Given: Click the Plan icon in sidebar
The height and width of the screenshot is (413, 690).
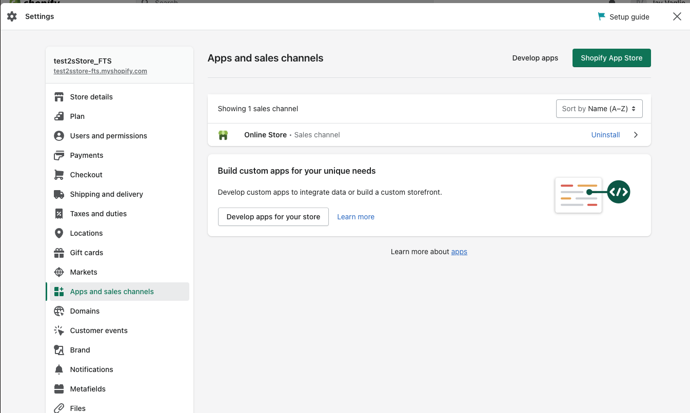Looking at the screenshot, I should [x=59, y=116].
